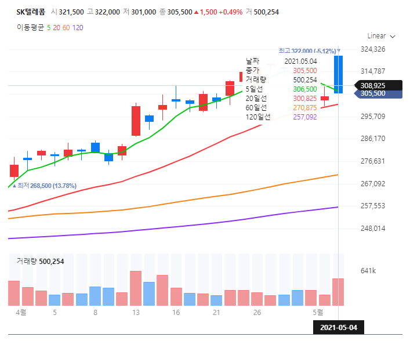Click the tooltip 60일선 value 270,875

coord(305,108)
